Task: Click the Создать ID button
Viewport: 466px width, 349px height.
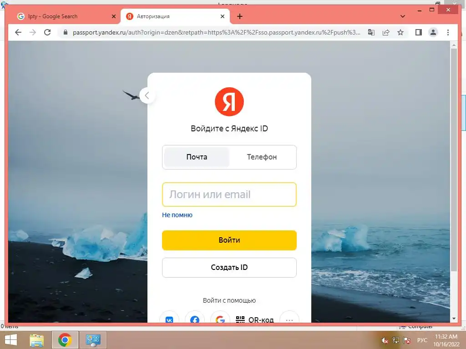Action: [229, 267]
